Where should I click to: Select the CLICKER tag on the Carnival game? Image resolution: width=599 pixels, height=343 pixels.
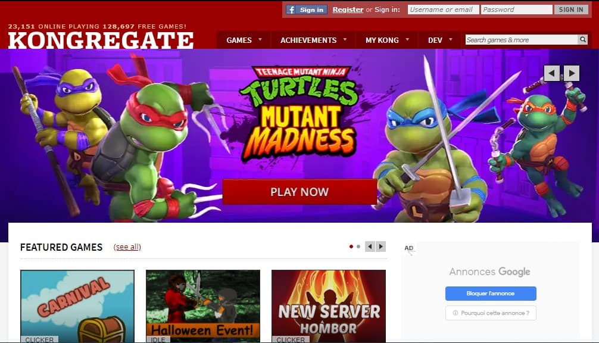click(x=39, y=339)
